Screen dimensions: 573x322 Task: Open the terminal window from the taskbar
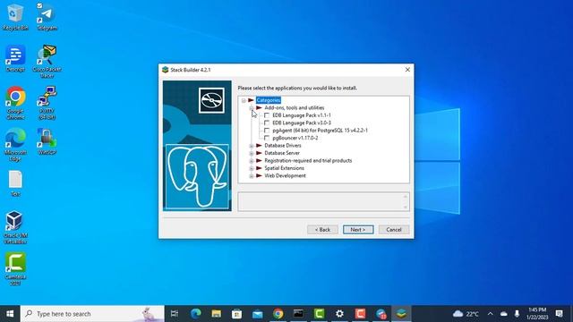tap(298, 314)
